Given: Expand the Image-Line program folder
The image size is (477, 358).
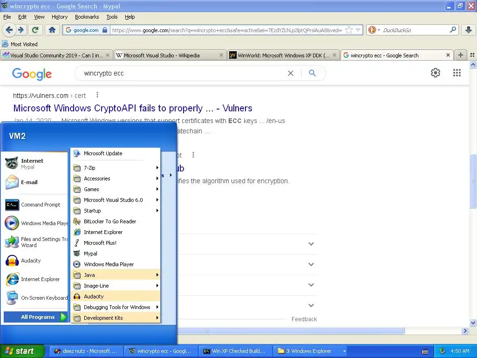Looking at the screenshot, I should click(x=116, y=286).
